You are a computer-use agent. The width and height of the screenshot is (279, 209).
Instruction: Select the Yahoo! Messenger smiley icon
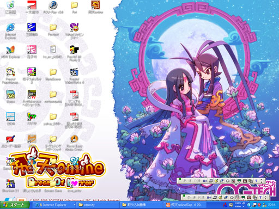[74, 27]
